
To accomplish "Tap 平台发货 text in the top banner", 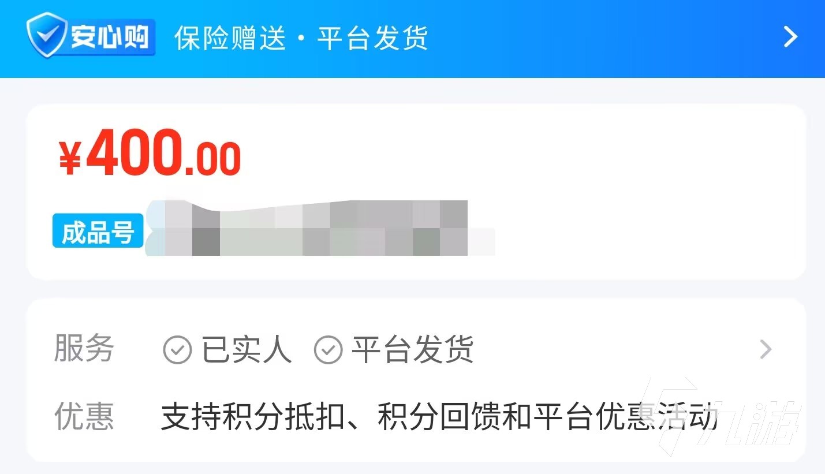I will 372,38.
